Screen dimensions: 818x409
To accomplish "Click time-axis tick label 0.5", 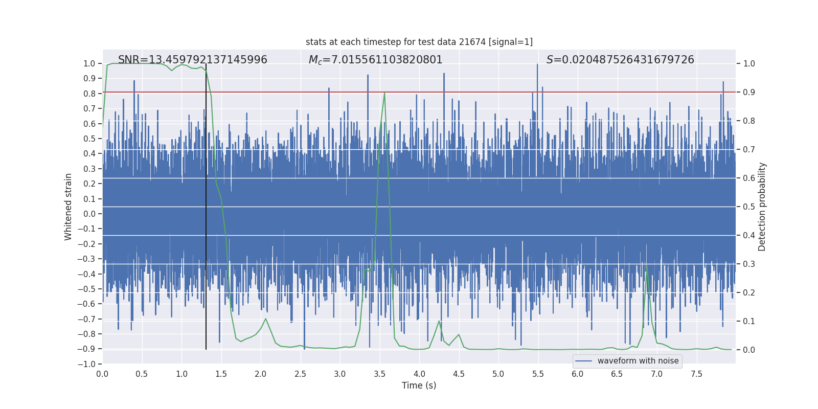I will (x=142, y=374).
